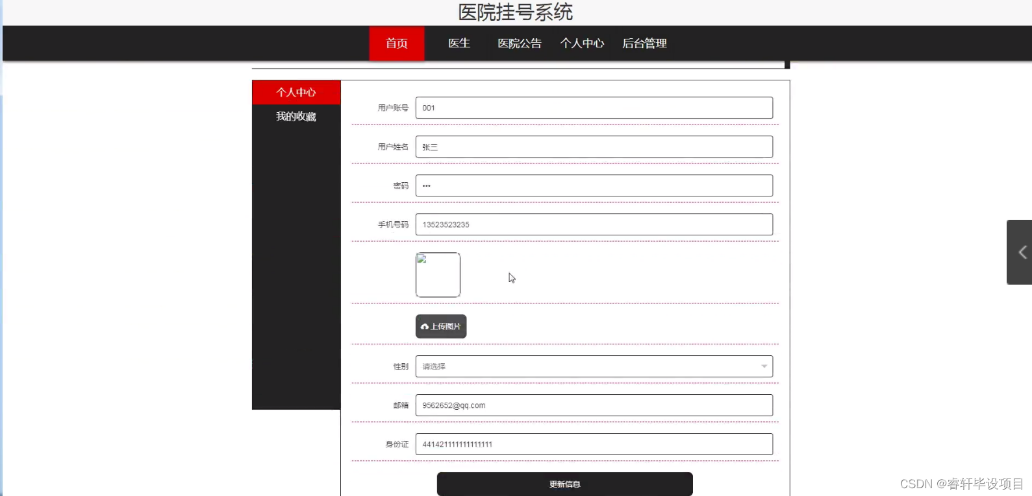Open 医院公告 hospital announcements
The width and height of the screenshot is (1032, 496).
[520, 43]
